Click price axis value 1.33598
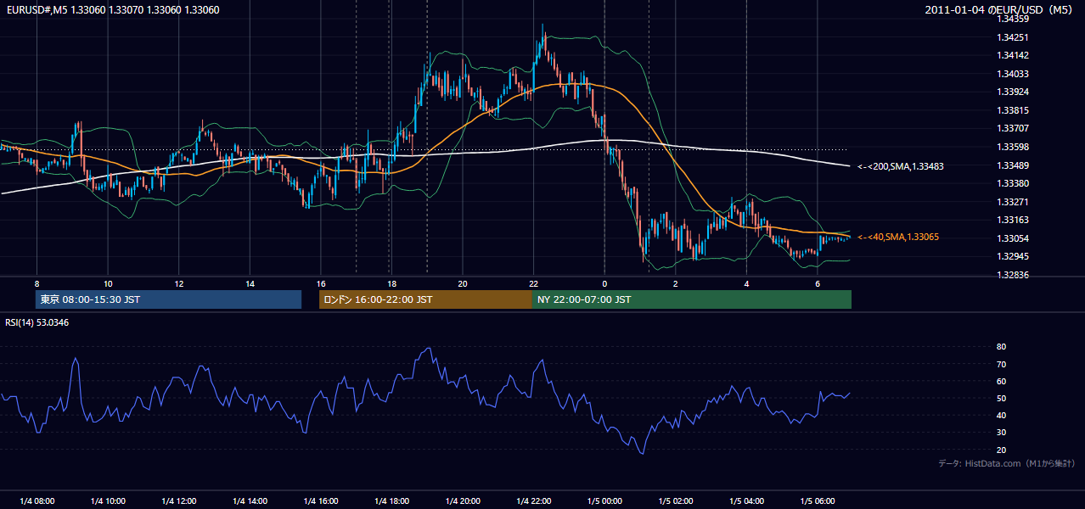The width and height of the screenshot is (1085, 509). point(1014,147)
